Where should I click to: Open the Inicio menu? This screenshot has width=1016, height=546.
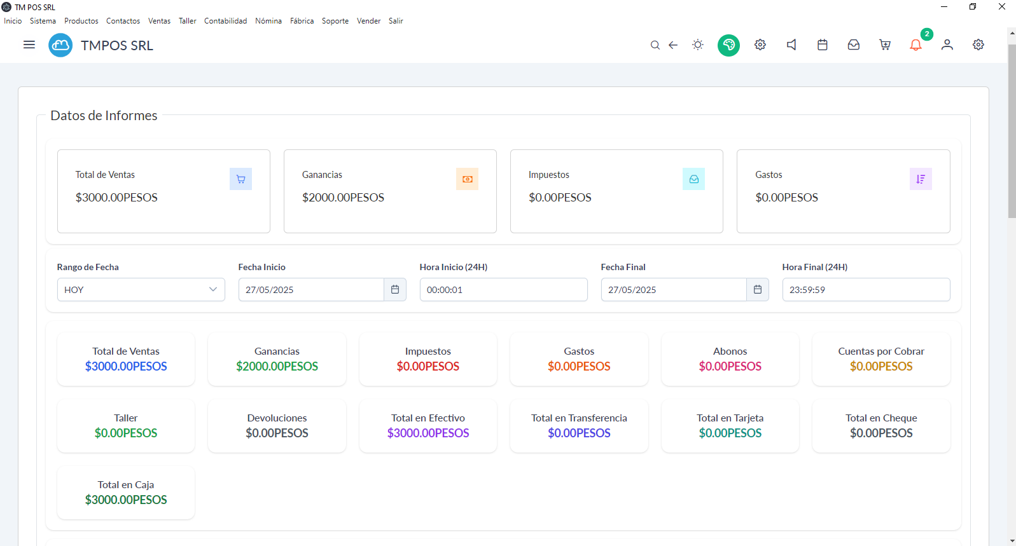[13, 21]
